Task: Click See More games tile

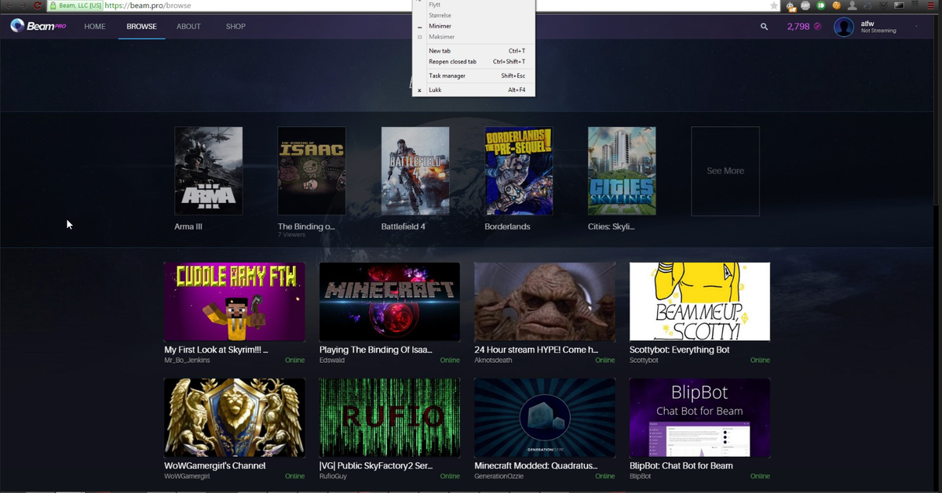Action: coord(725,171)
